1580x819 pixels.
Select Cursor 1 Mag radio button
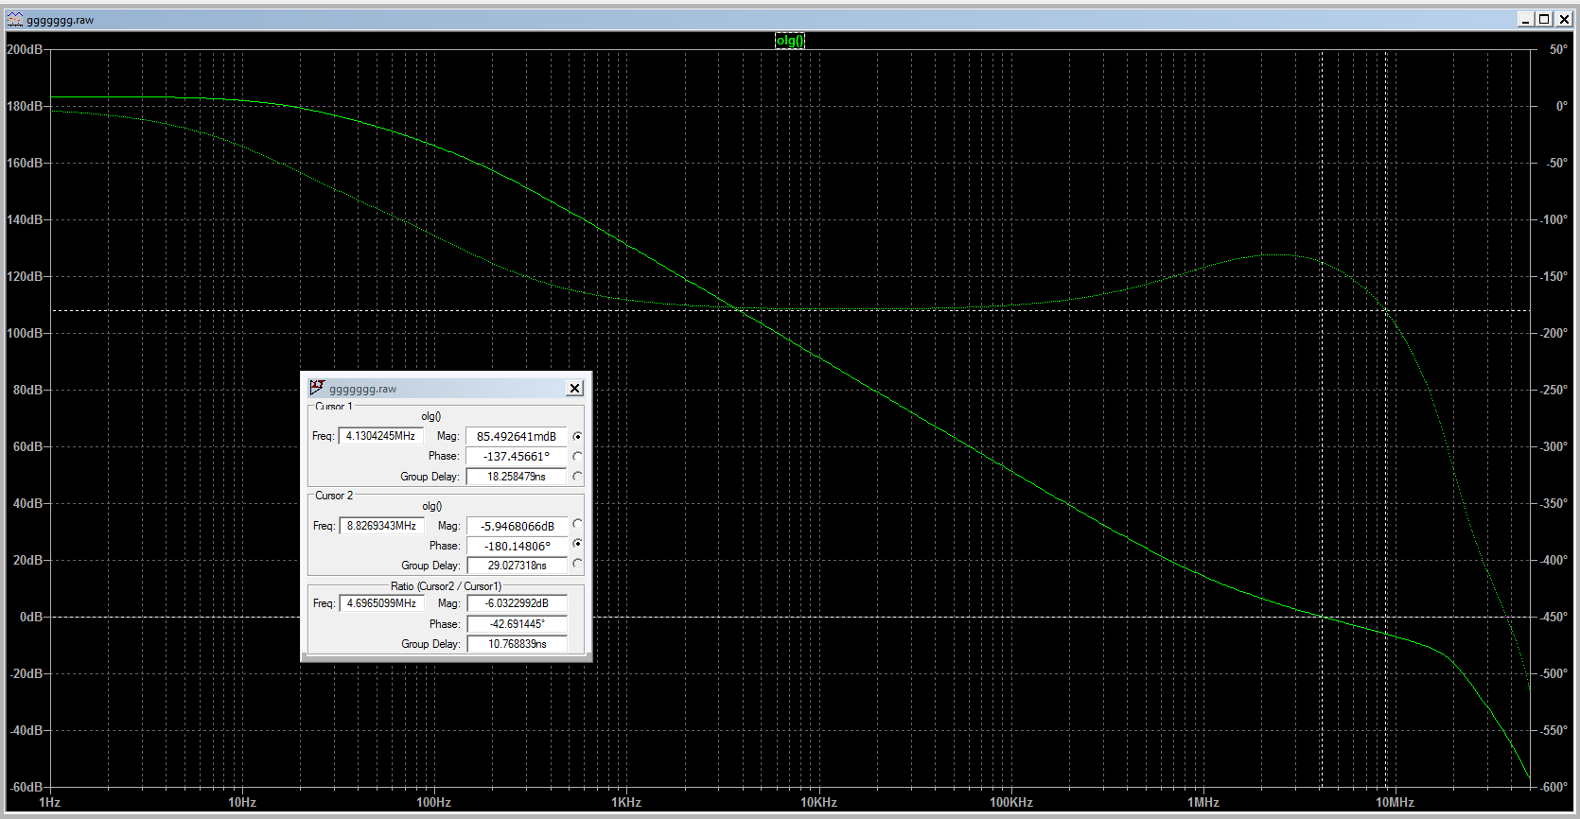coord(577,436)
